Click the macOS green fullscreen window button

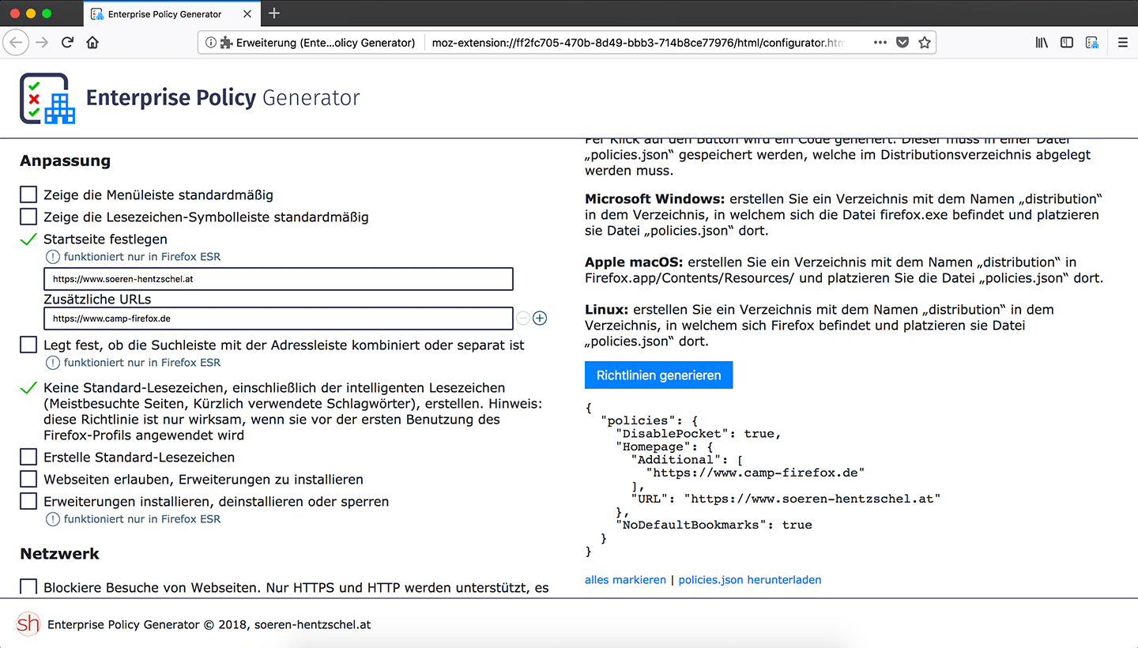click(47, 13)
